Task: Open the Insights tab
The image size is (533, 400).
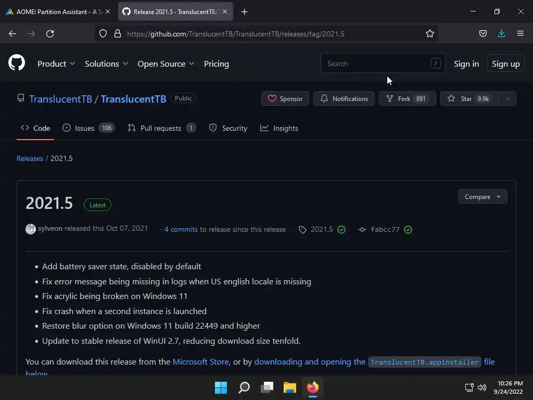Action: click(279, 128)
